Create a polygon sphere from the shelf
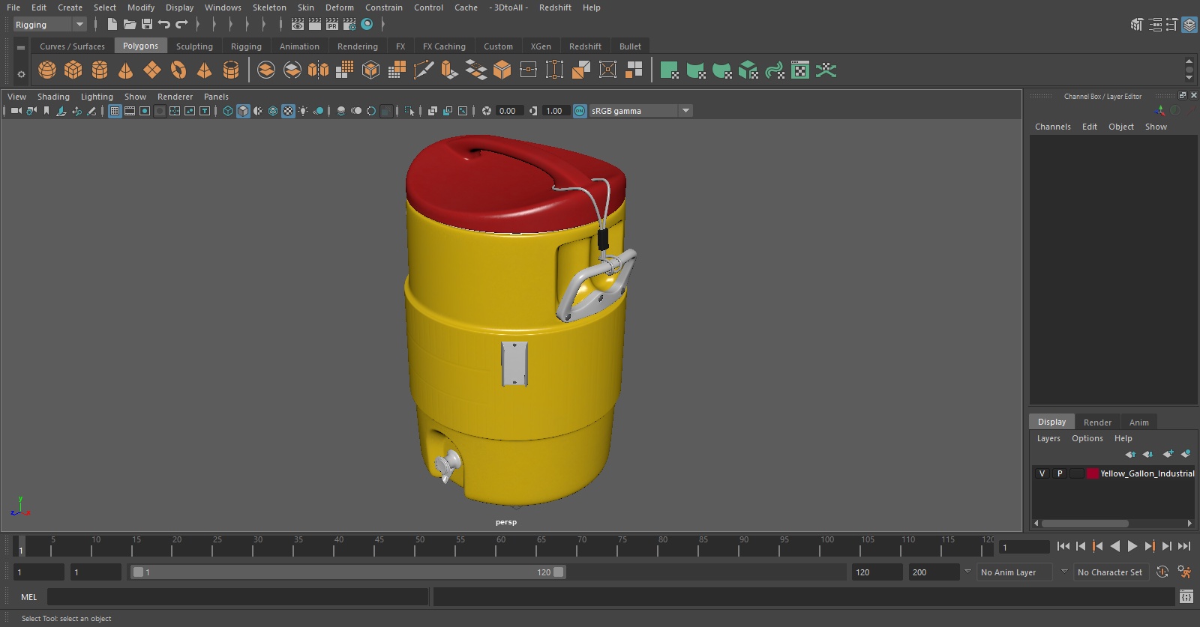 47,70
